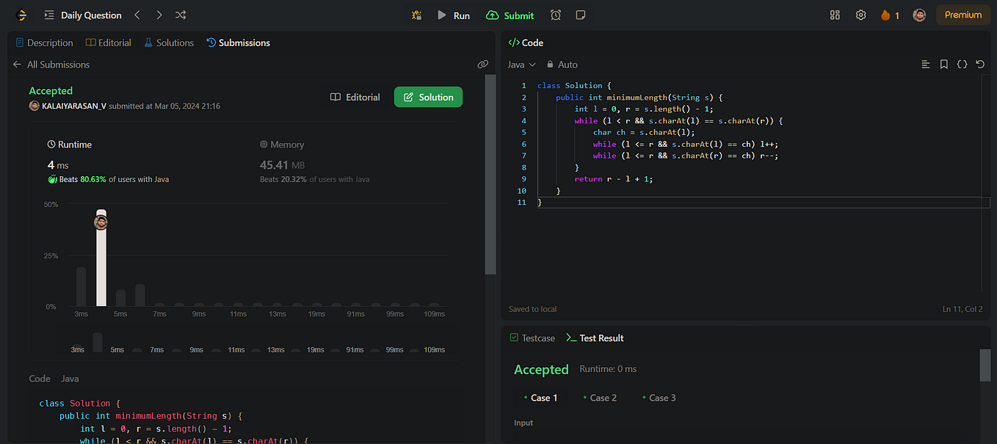
Task: Go to previous question arrow
Action: click(x=137, y=15)
